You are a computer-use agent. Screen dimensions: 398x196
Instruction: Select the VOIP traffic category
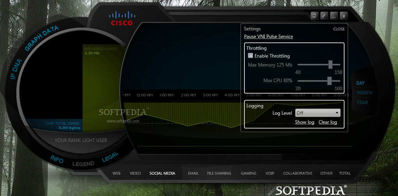(x=270, y=173)
